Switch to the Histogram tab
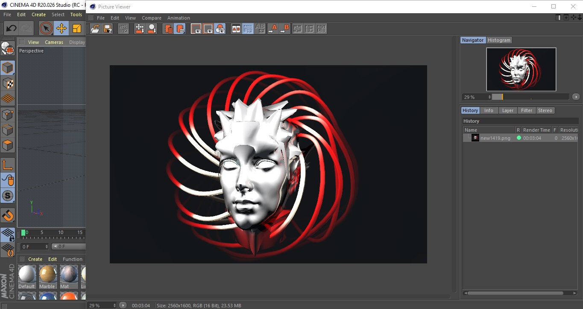The image size is (583, 309). pos(499,40)
